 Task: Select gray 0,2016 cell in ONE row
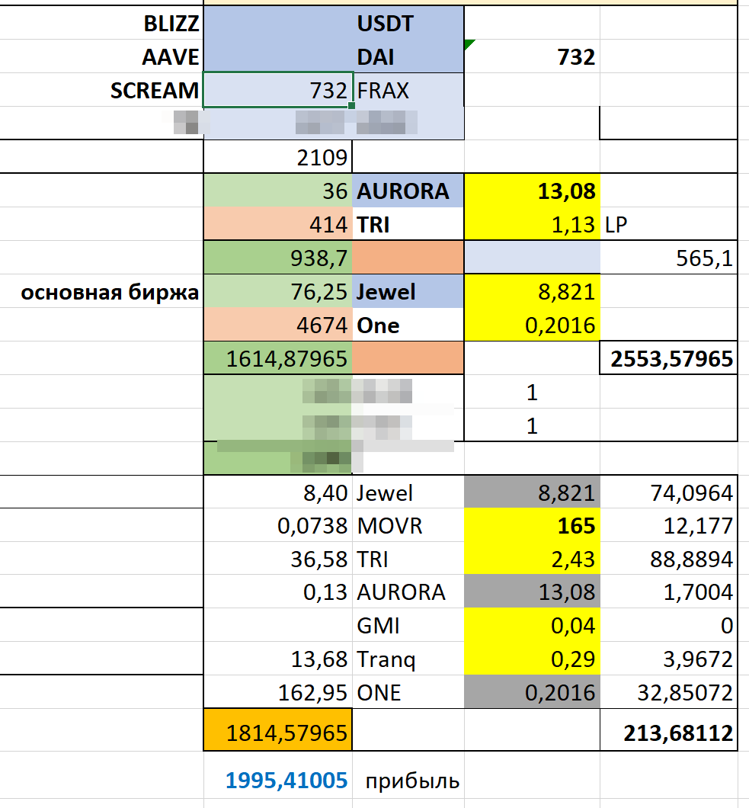pyautogui.click(x=532, y=692)
